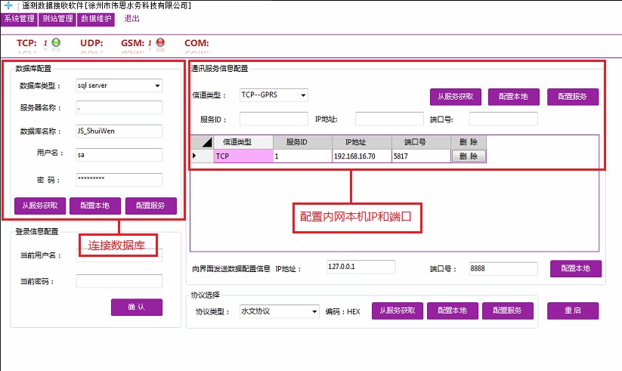Image resolution: width=622 pixels, height=371 pixels.
Task: Select the 数据维护 menu item
Action: pos(96,18)
